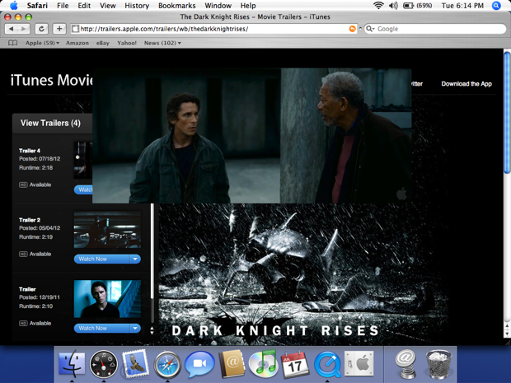Open the Amazon bookmark

pyautogui.click(x=77, y=43)
